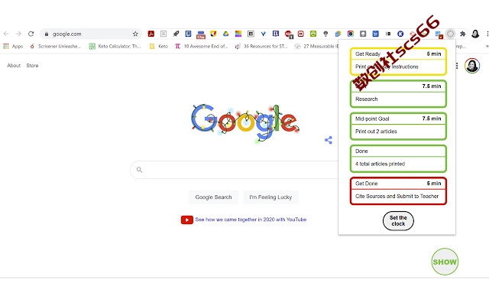Edit Get Ready 5 min duration

[433, 54]
